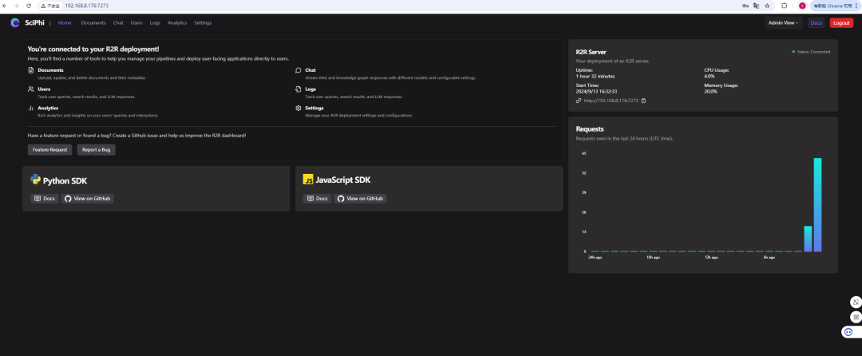Click the Settings gear icon in tools list
The height and width of the screenshot is (356, 862).
[299, 108]
